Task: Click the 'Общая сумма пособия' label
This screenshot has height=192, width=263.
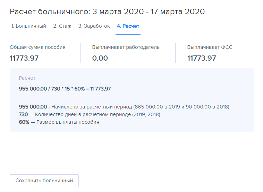Action: click(37, 47)
